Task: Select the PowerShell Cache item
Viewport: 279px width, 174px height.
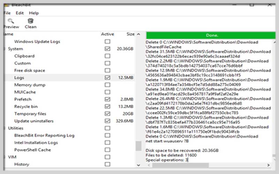Action: pos(32,150)
